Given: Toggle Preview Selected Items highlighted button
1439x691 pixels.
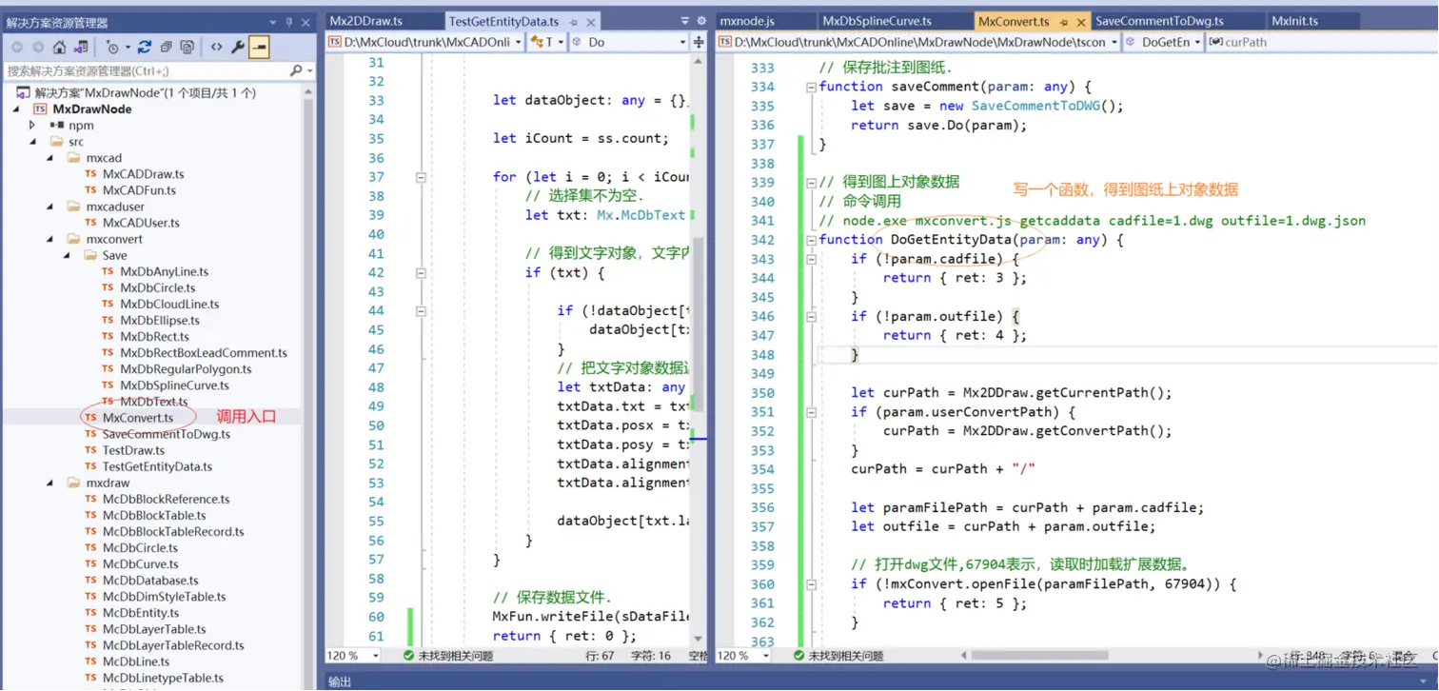Looking at the screenshot, I should 259,47.
